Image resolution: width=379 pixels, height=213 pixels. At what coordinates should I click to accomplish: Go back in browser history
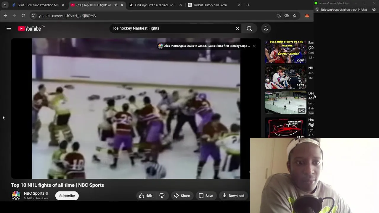click(x=6, y=16)
